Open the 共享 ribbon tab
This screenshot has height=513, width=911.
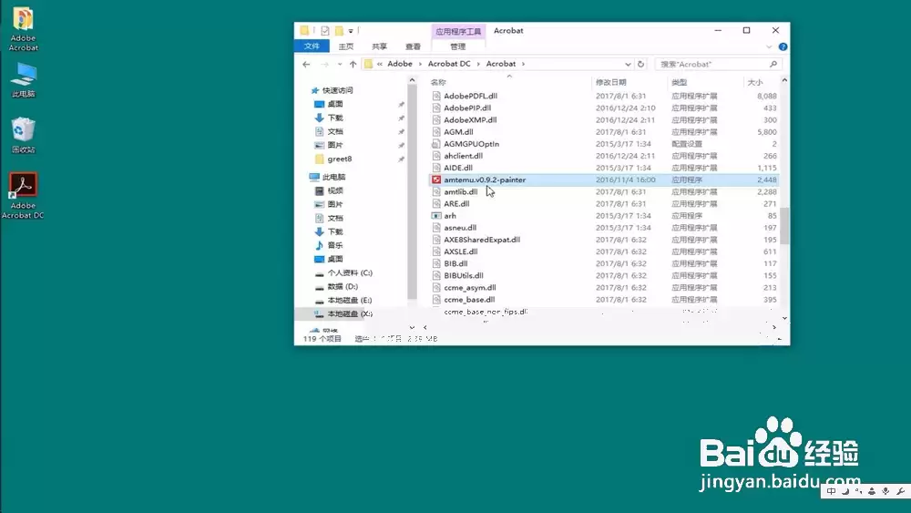coord(379,46)
